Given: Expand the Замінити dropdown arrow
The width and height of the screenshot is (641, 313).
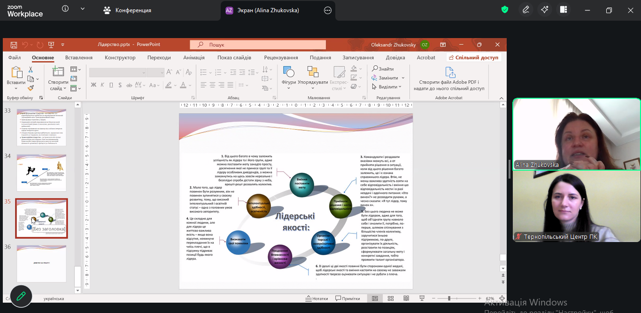Looking at the screenshot, I should 403,78.
